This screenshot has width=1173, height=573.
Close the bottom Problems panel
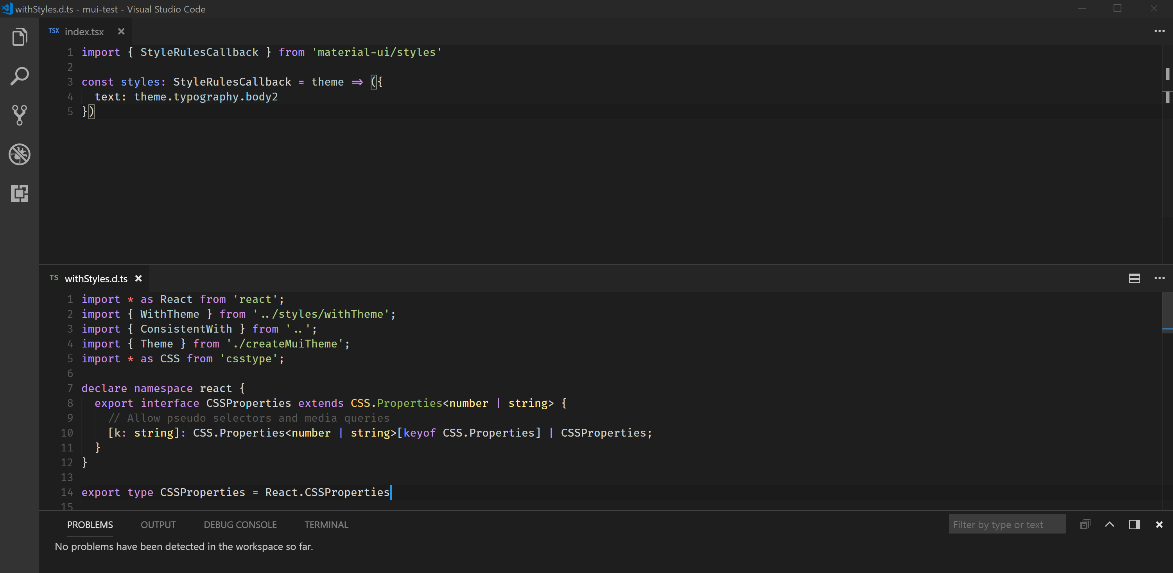click(x=1159, y=524)
